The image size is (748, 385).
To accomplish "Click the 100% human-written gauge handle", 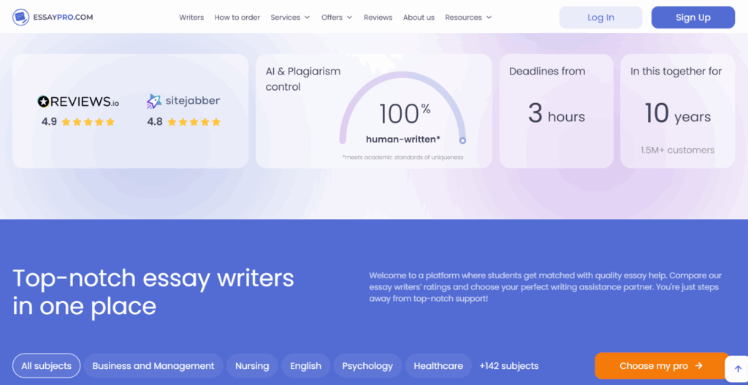I will point(462,141).
